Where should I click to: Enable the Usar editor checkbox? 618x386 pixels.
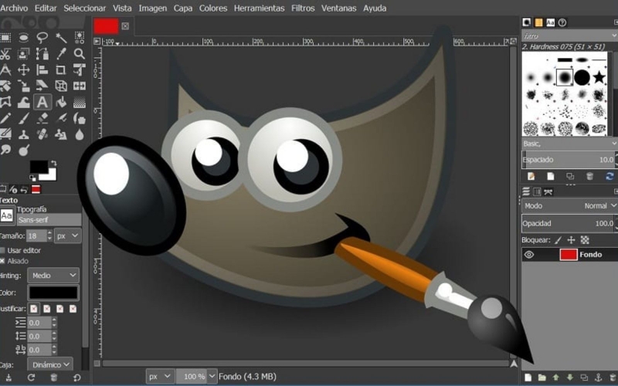(3, 250)
